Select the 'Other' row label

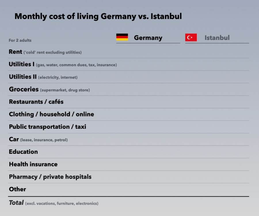17,189
